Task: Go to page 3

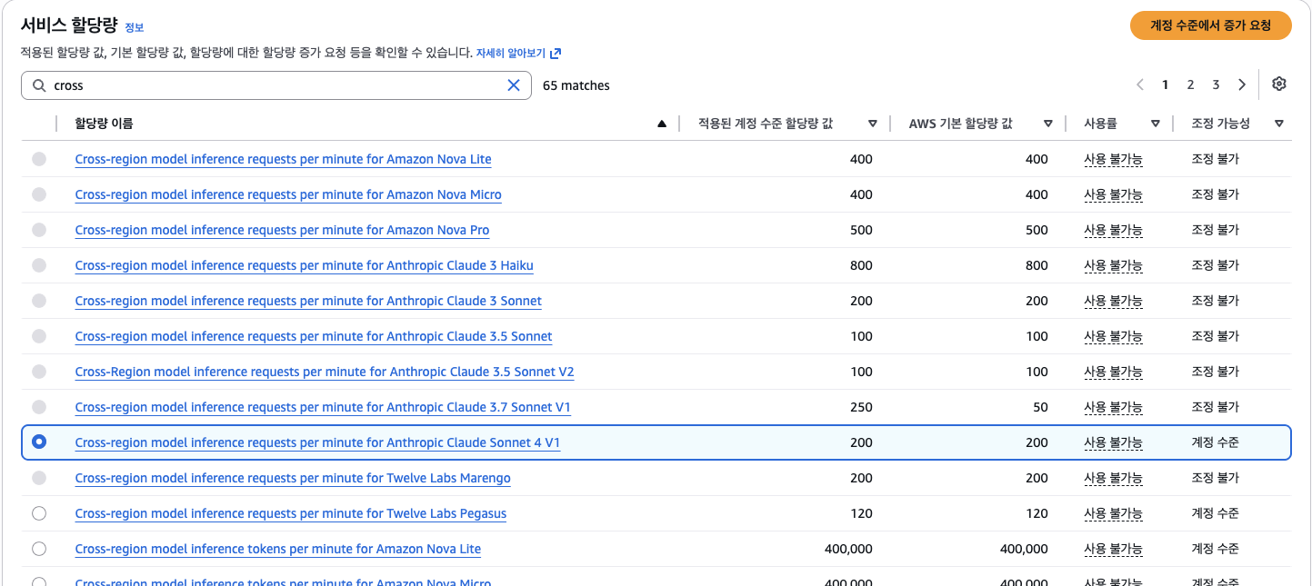Action: coord(1216,85)
